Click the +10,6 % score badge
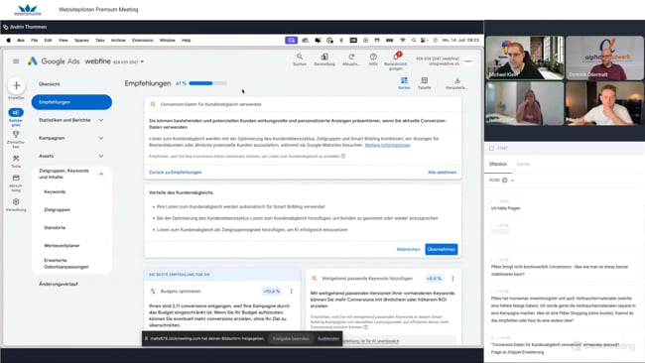Screen dimensions: 645x363 (x=272, y=291)
